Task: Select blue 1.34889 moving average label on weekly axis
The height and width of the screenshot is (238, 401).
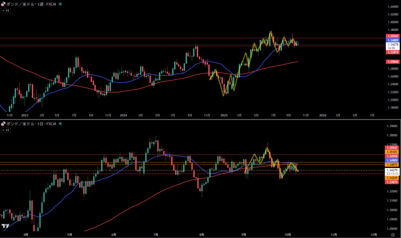Action: [393, 40]
